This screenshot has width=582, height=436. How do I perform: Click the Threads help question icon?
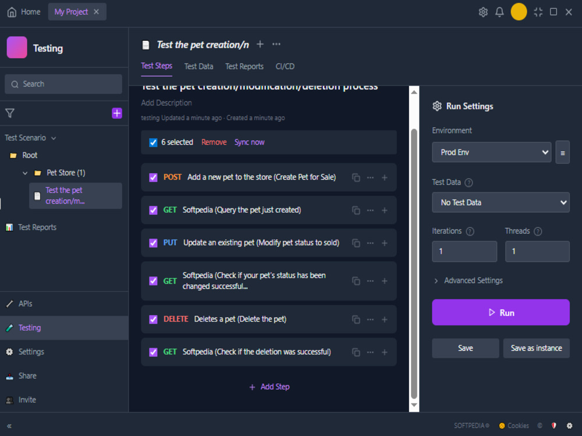tap(538, 231)
